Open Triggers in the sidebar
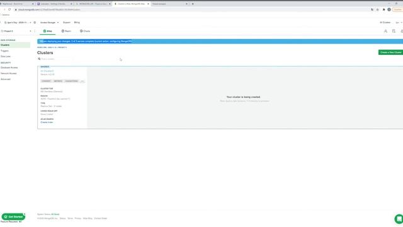This screenshot has width=403, height=227. pyautogui.click(x=4, y=51)
